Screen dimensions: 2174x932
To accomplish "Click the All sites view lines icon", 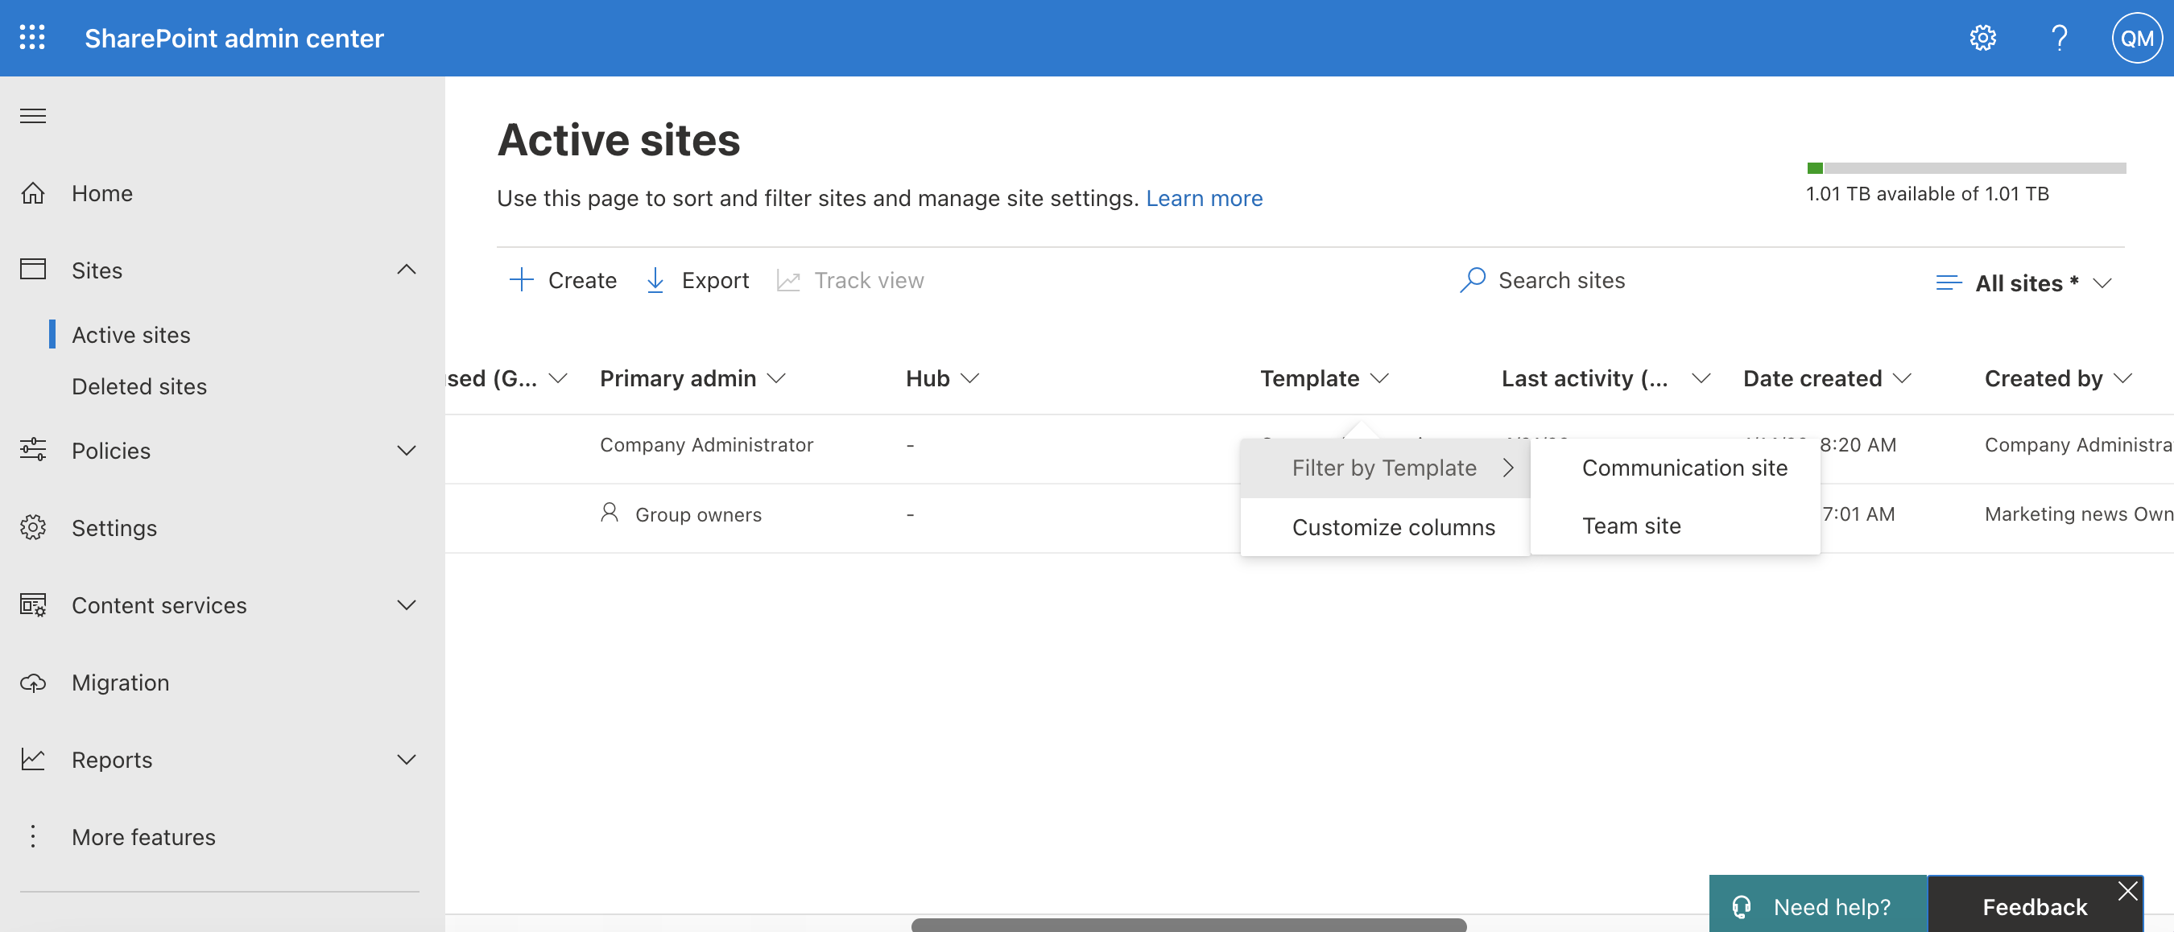I will (1948, 282).
